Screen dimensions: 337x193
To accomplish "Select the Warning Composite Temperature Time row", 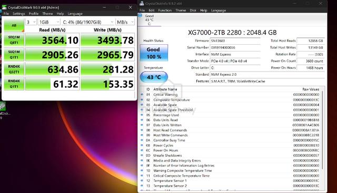I will coord(230,170).
